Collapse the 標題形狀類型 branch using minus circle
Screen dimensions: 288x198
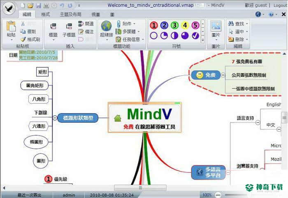pos(55,118)
